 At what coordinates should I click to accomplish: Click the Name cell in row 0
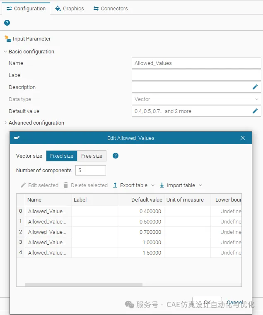click(x=48, y=211)
